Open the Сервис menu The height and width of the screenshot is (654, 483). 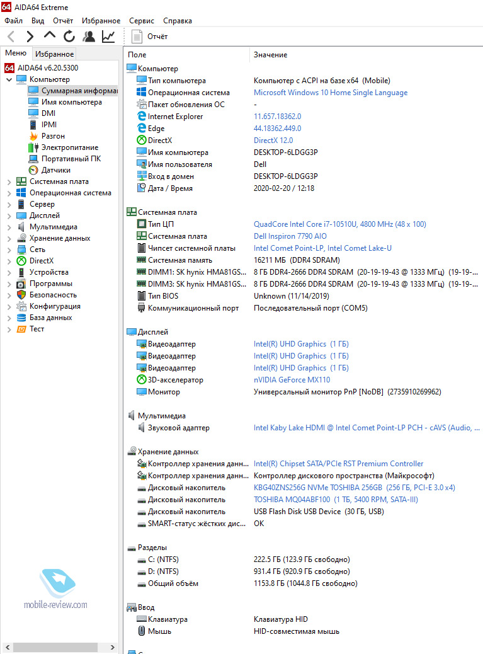coord(141,20)
